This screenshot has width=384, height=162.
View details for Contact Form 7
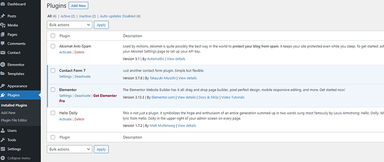point(188,78)
